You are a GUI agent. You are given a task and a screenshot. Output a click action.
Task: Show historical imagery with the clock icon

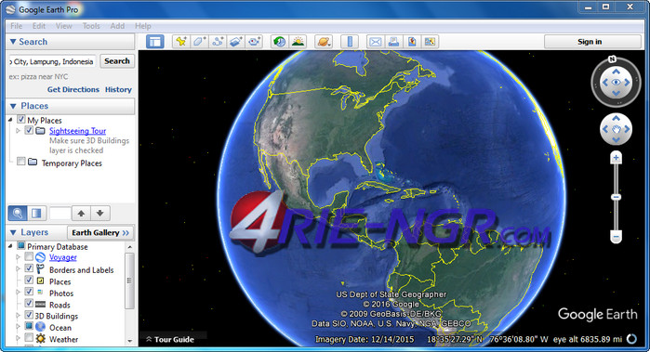pyautogui.click(x=279, y=42)
